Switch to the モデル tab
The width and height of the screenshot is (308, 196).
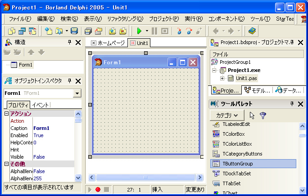pyautogui.click(x=257, y=90)
